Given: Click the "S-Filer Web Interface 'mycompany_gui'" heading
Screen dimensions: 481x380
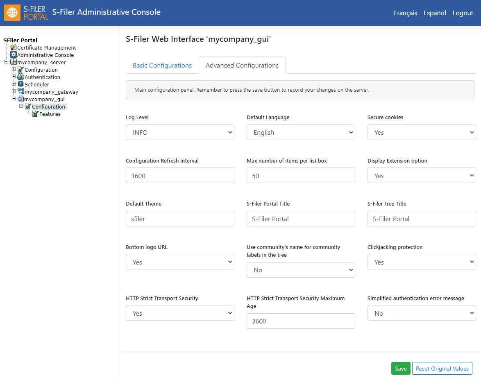Looking at the screenshot, I should 198,39.
